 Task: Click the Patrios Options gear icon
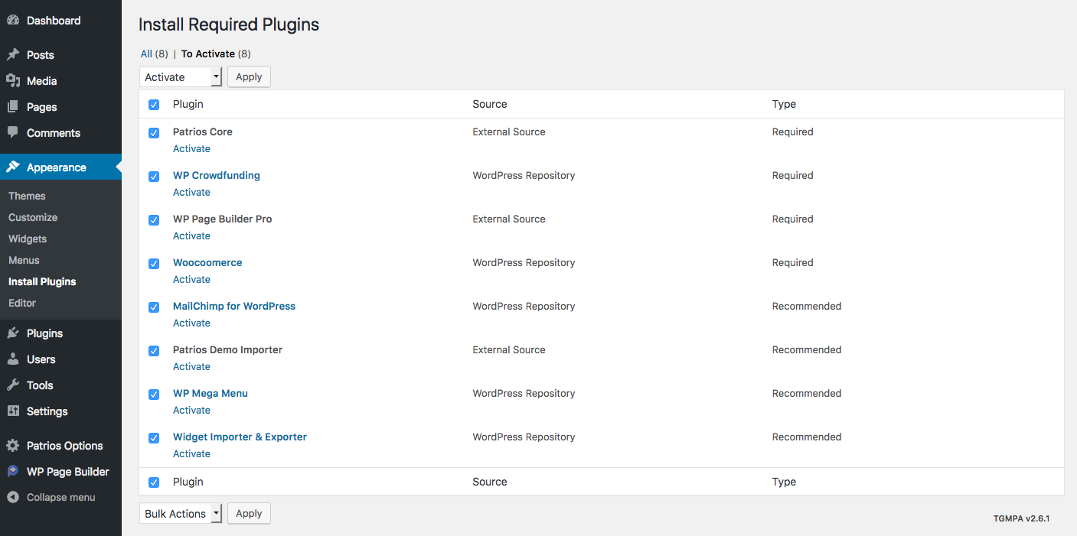[x=13, y=446]
